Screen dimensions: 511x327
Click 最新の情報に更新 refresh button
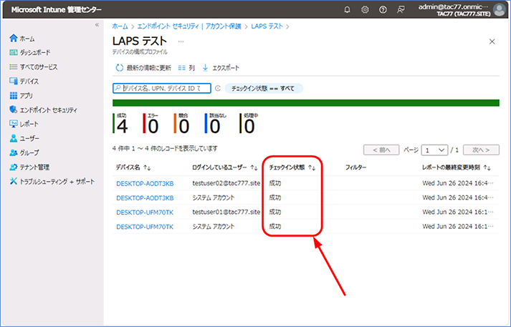pyautogui.click(x=143, y=68)
